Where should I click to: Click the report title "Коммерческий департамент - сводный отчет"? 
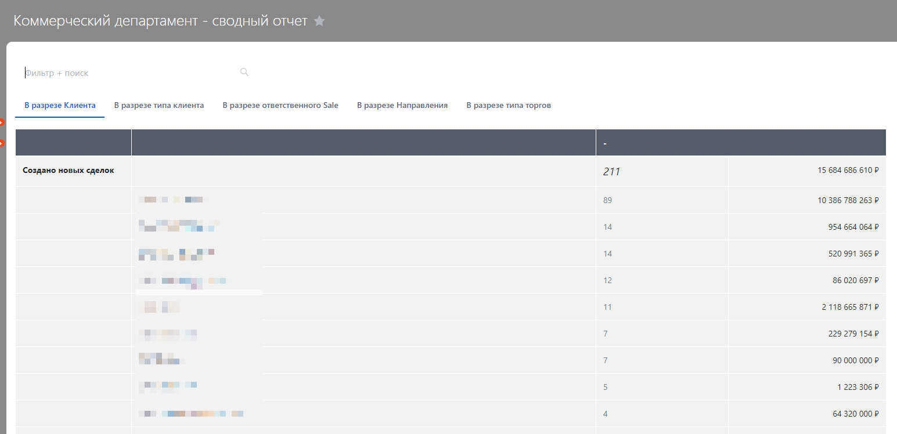[x=160, y=21]
